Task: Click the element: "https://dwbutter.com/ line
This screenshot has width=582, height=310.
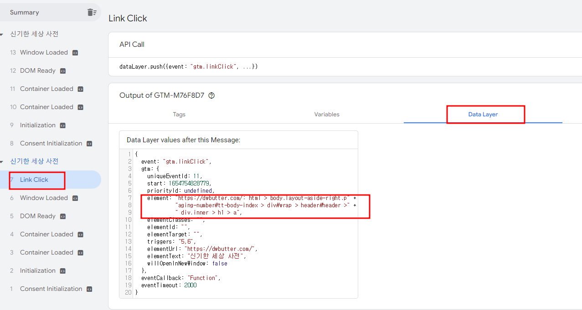Action: pyautogui.click(x=252, y=198)
